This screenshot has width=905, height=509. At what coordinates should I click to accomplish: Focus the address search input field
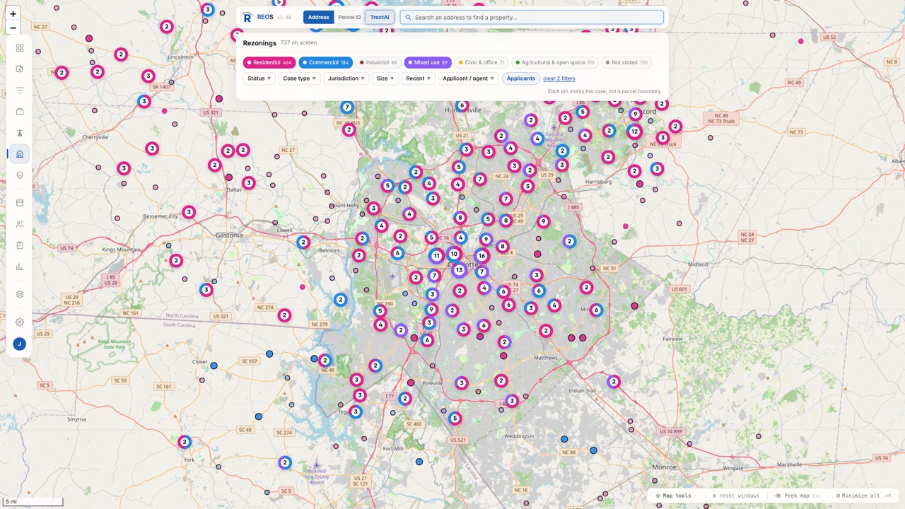tap(532, 17)
